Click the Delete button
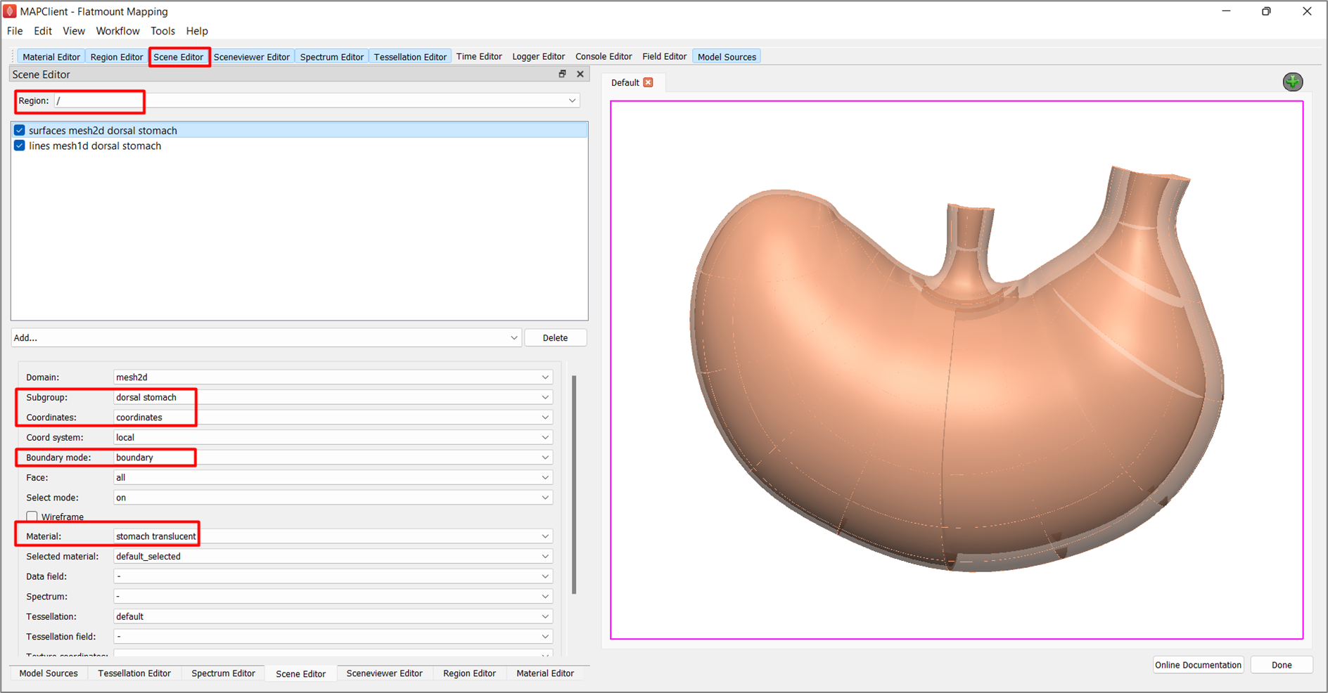The height and width of the screenshot is (693, 1328). 556,338
